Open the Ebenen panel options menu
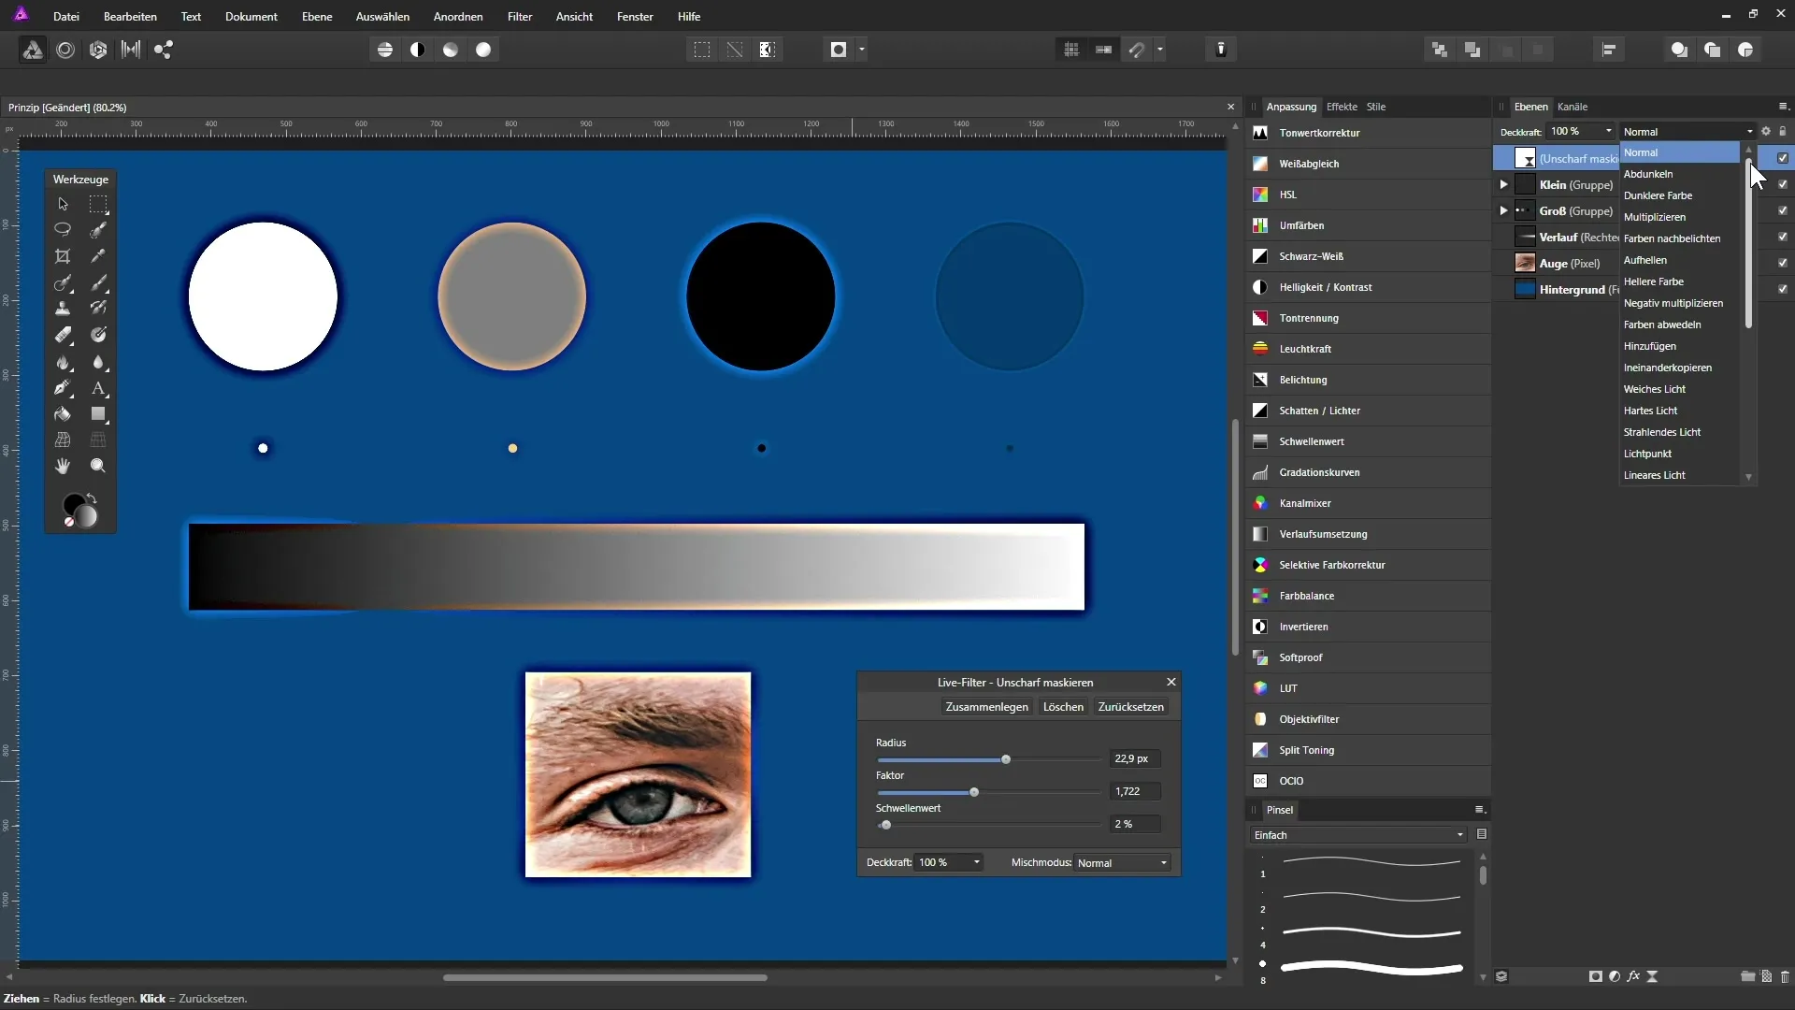This screenshot has height=1010, width=1795. click(1783, 107)
